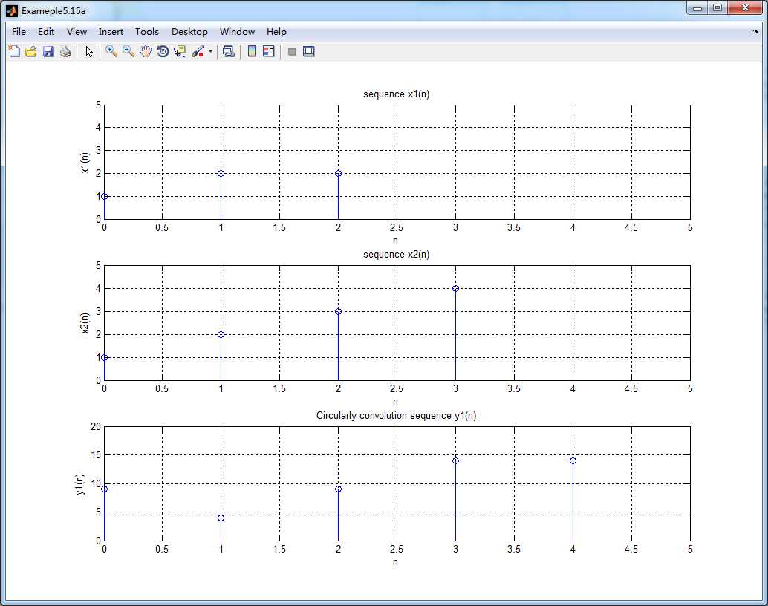Click the x2(n) stem marker at n=3
Screen dimensions: 768x606
click(x=455, y=289)
